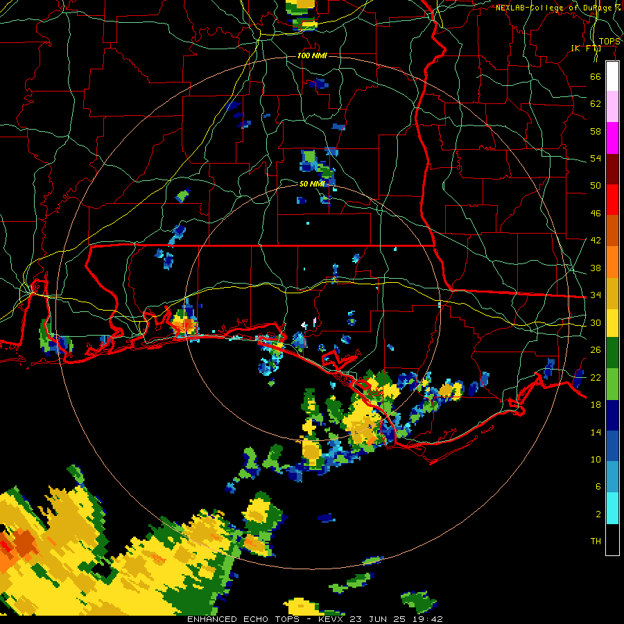Screen dimensions: 624x624
Task: Select the 18 legend value
Action: click(x=596, y=405)
